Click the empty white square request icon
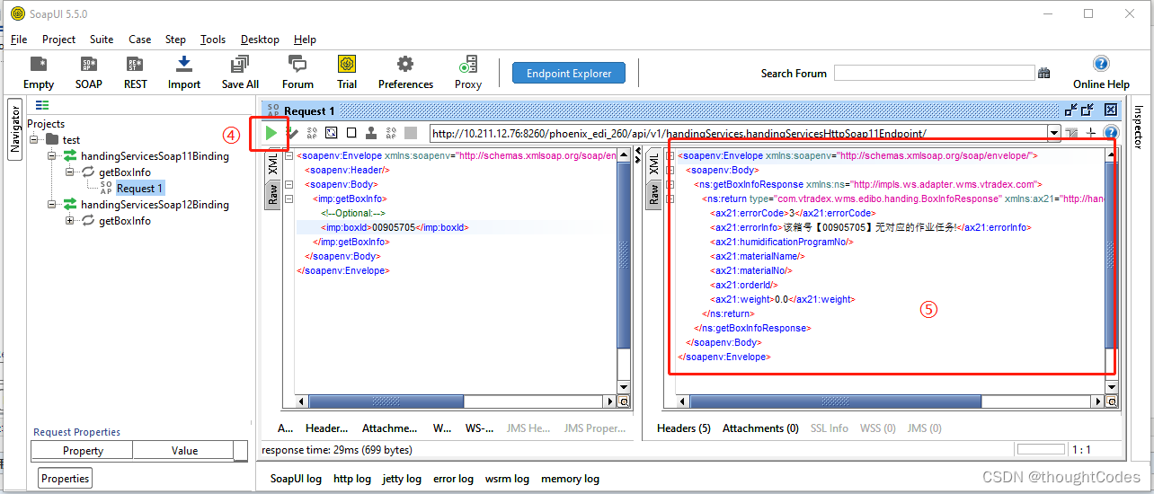The height and width of the screenshot is (494, 1154). [x=351, y=133]
